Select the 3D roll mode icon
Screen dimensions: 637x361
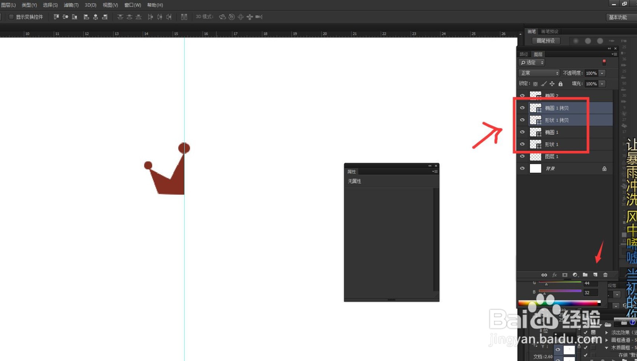click(232, 17)
